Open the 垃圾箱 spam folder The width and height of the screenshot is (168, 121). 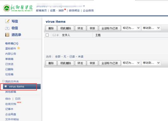point(9,74)
